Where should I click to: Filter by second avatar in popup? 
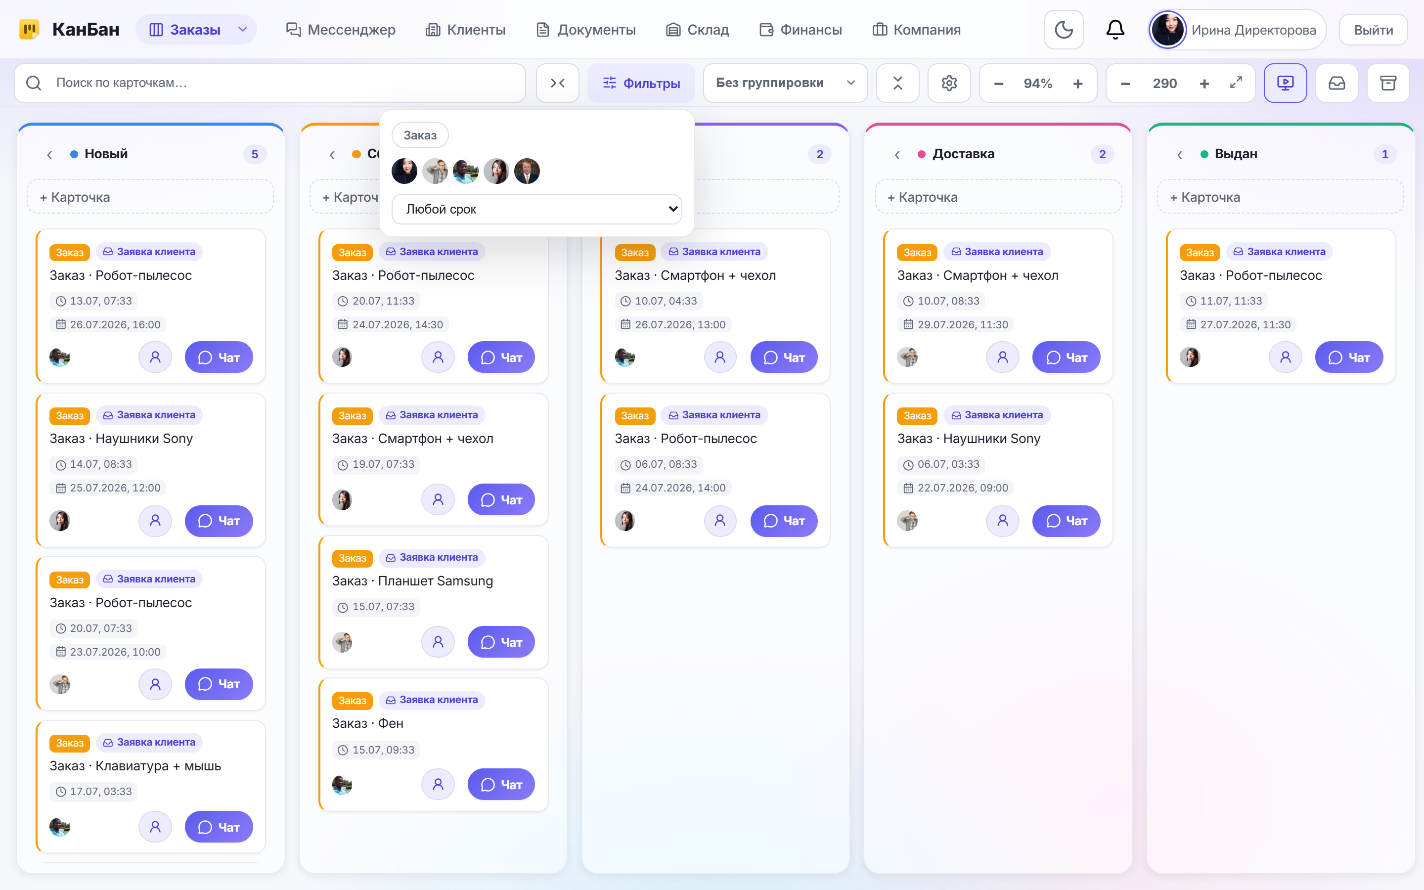tap(435, 171)
